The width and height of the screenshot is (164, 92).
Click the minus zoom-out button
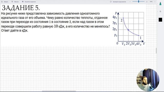pyautogui.click(x=130, y=2)
